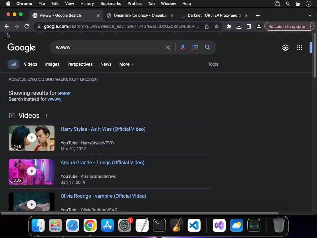Open Google quick settings gear

click(x=285, y=48)
